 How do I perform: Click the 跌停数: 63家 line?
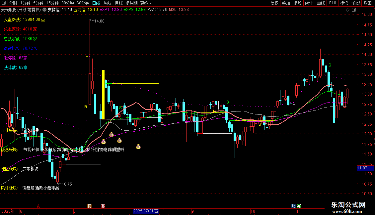pos(16,67)
